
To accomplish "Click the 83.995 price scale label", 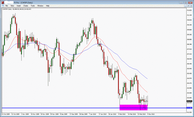I will [x=189, y=88].
